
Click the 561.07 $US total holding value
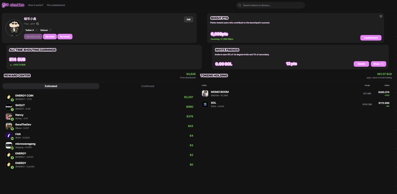384,74
